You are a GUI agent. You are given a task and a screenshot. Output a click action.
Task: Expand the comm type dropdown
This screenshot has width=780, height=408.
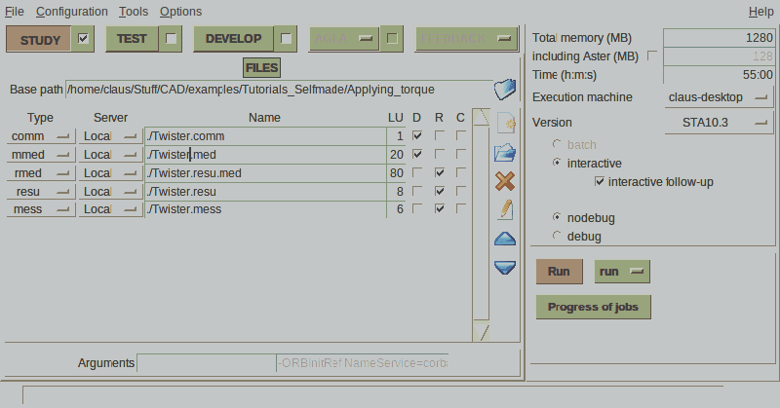point(41,135)
